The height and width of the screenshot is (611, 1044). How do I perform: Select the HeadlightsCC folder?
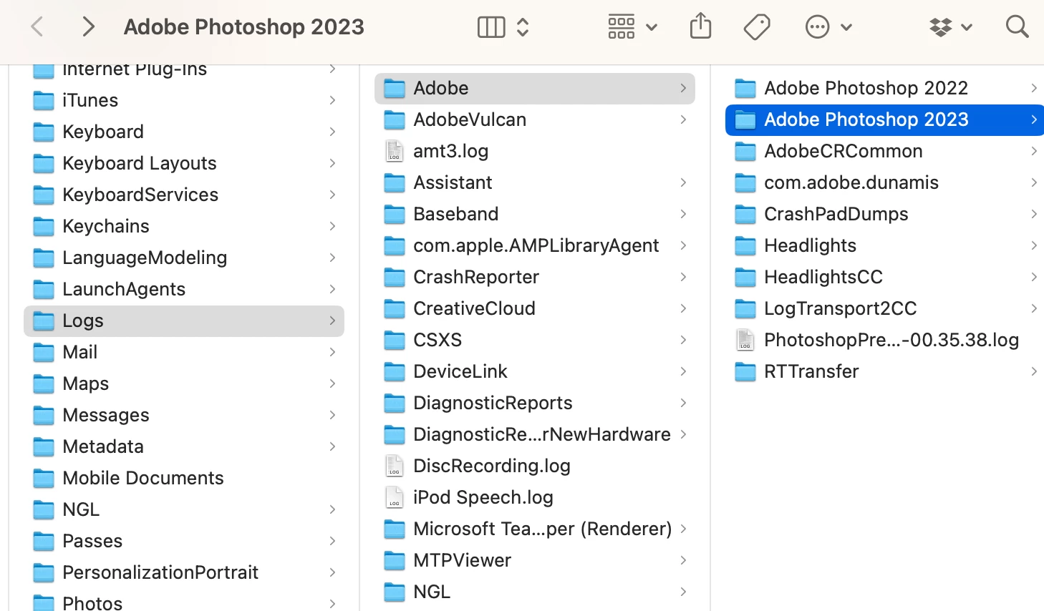pyautogui.click(x=884, y=277)
